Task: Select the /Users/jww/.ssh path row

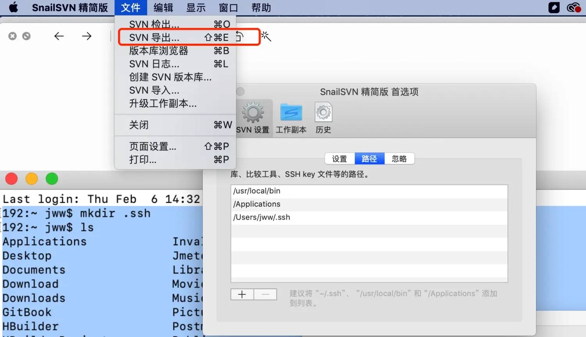Action: pyautogui.click(x=369, y=218)
